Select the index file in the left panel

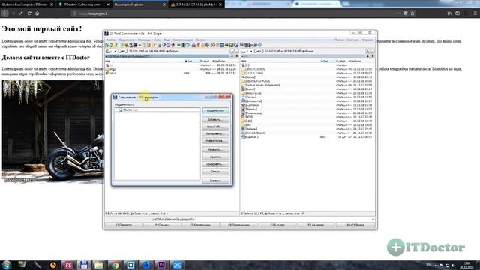112,73
